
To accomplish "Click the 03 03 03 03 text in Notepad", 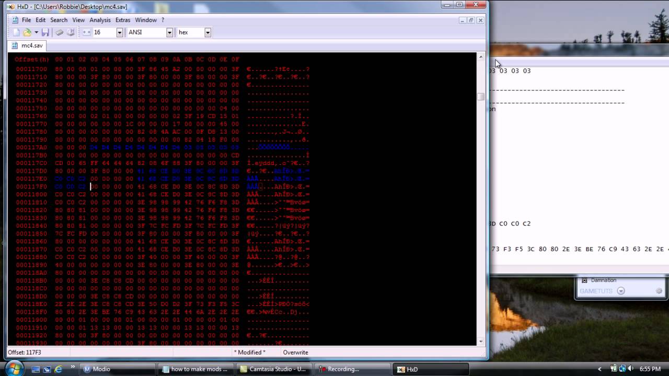I will point(511,70).
